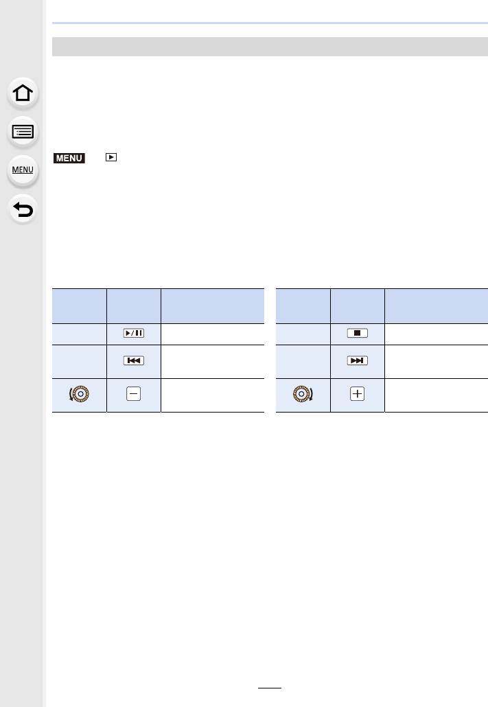Click the minus volume-down icon
Screen dimensions: 488x707
pos(134,395)
